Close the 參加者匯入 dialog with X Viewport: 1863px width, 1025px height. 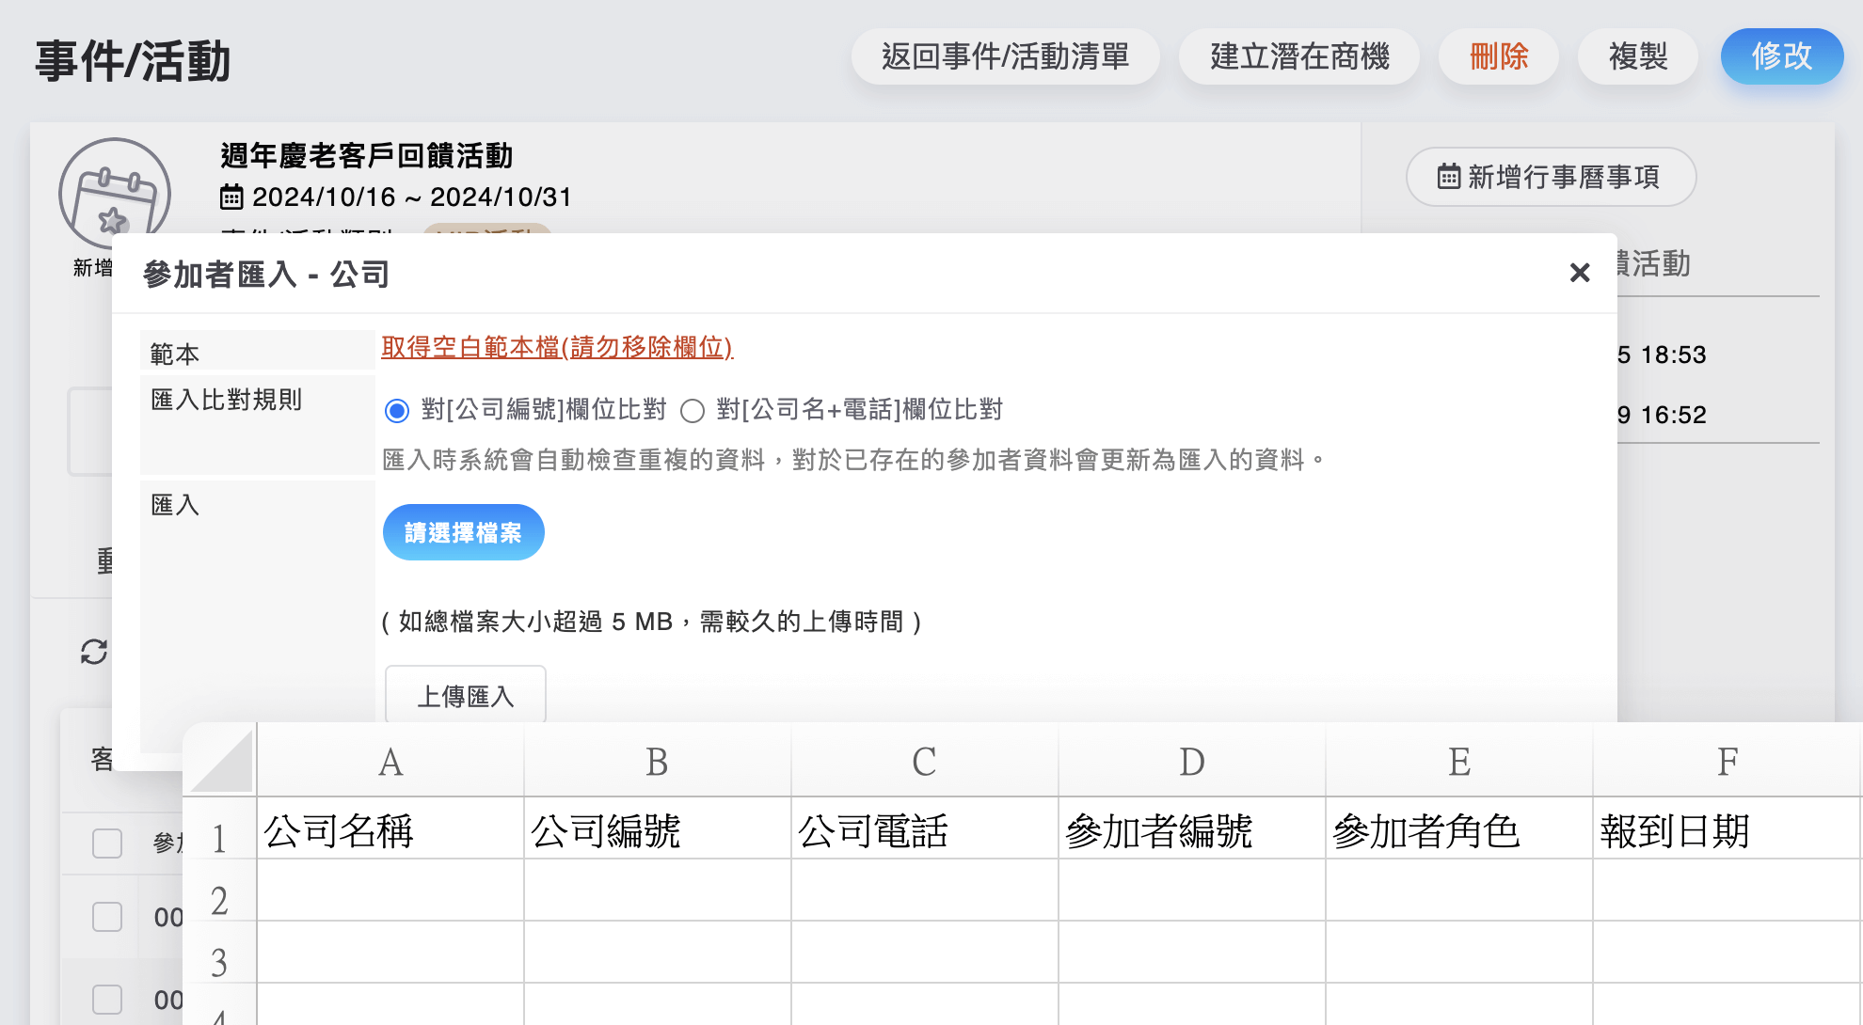pos(1580,273)
